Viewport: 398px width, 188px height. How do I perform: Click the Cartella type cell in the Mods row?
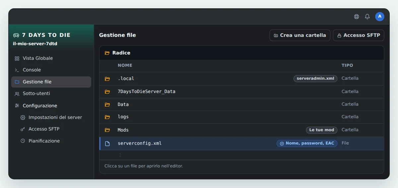(350, 130)
